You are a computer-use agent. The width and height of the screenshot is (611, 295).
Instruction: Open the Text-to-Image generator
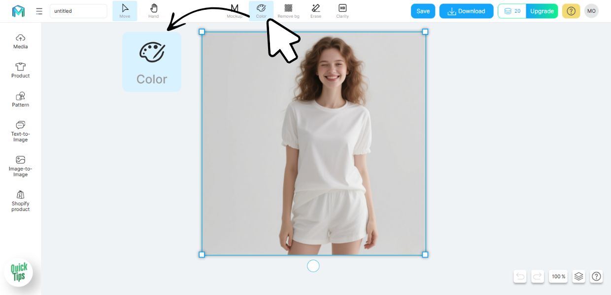click(21, 131)
